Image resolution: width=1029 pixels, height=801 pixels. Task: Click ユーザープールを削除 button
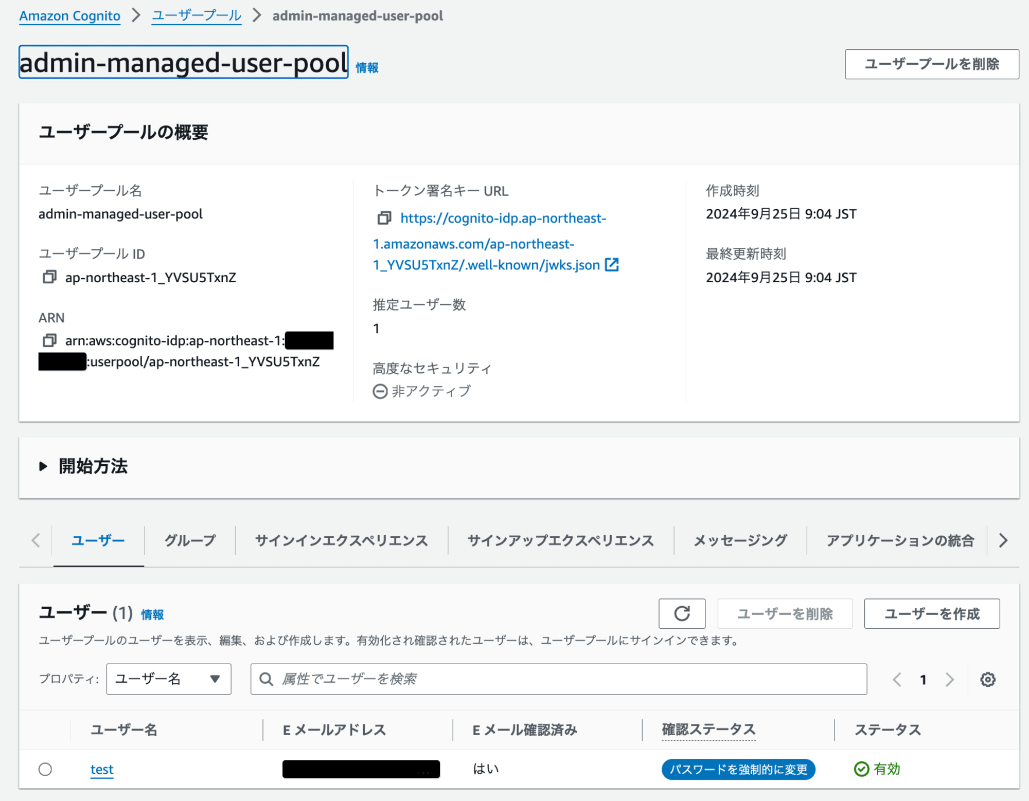(932, 64)
